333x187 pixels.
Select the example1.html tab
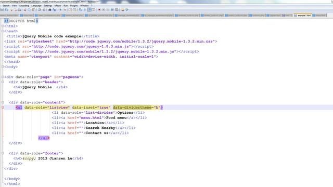click(x=303, y=15)
